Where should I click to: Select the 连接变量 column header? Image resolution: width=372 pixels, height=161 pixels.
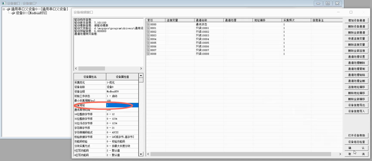tap(179, 19)
